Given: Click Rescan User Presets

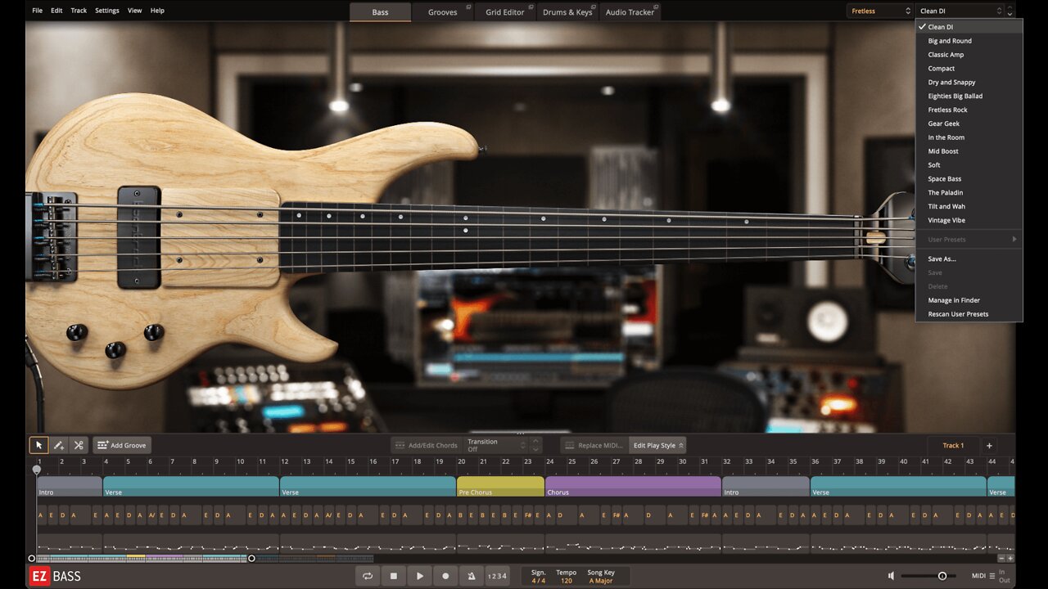Looking at the screenshot, I should [969, 314].
